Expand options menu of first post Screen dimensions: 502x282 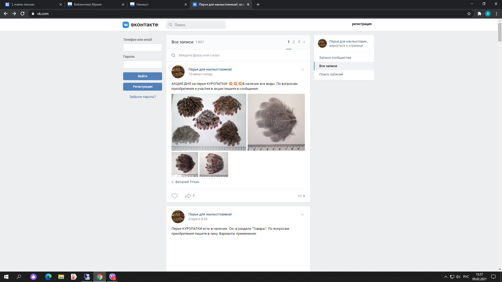coord(302,70)
